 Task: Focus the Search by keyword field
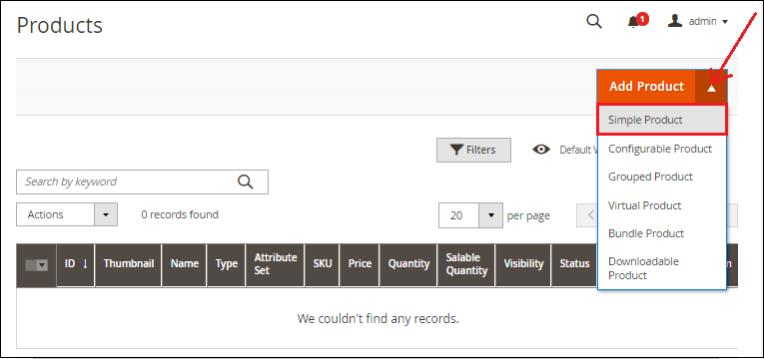coord(127,181)
